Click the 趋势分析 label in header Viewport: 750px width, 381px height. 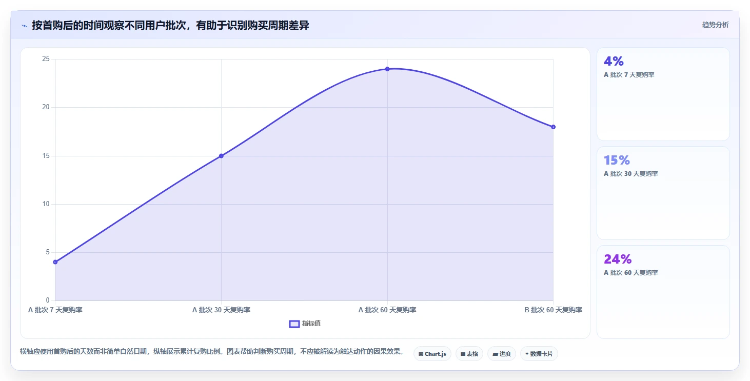pos(715,25)
